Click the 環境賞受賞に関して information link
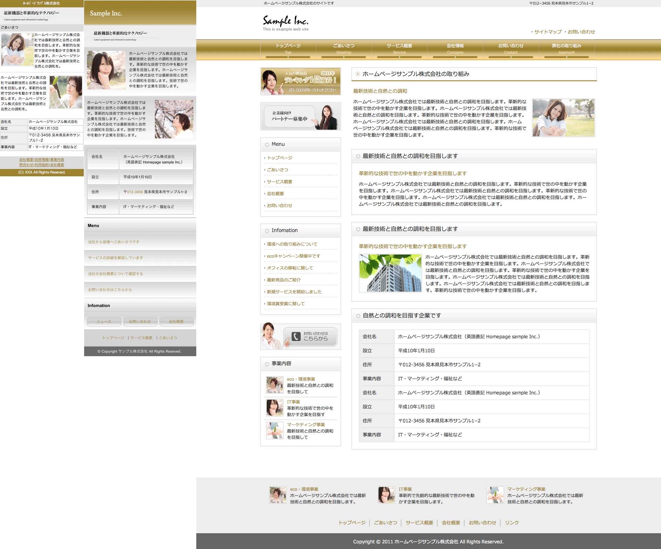 (286, 304)
